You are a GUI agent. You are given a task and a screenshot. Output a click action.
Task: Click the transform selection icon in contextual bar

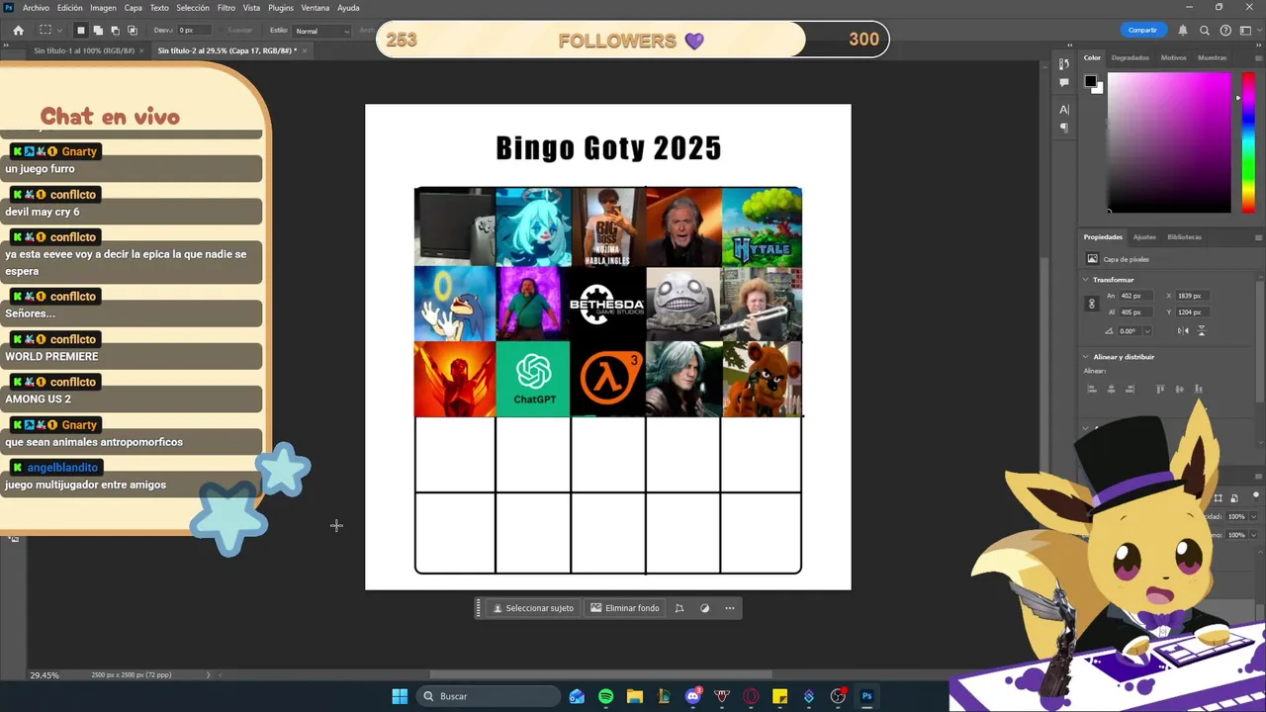679,608
